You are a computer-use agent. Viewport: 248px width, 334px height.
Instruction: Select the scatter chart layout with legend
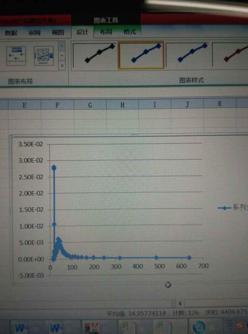[x=44, y=56]
